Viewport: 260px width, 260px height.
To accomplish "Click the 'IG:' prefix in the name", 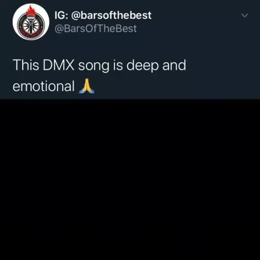I will [x=61, y=15].
